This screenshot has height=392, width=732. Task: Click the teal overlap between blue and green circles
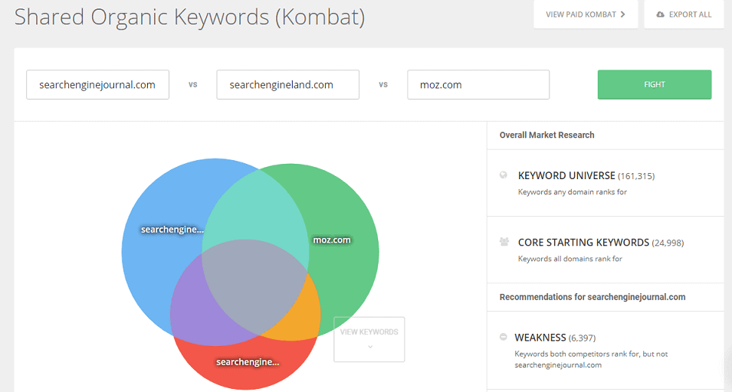(259, 210)
